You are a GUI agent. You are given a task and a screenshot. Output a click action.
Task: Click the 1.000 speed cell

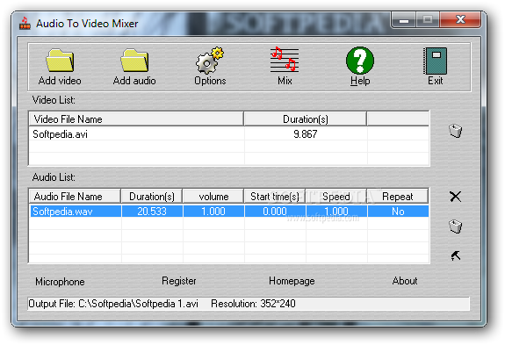coord(335,211)
